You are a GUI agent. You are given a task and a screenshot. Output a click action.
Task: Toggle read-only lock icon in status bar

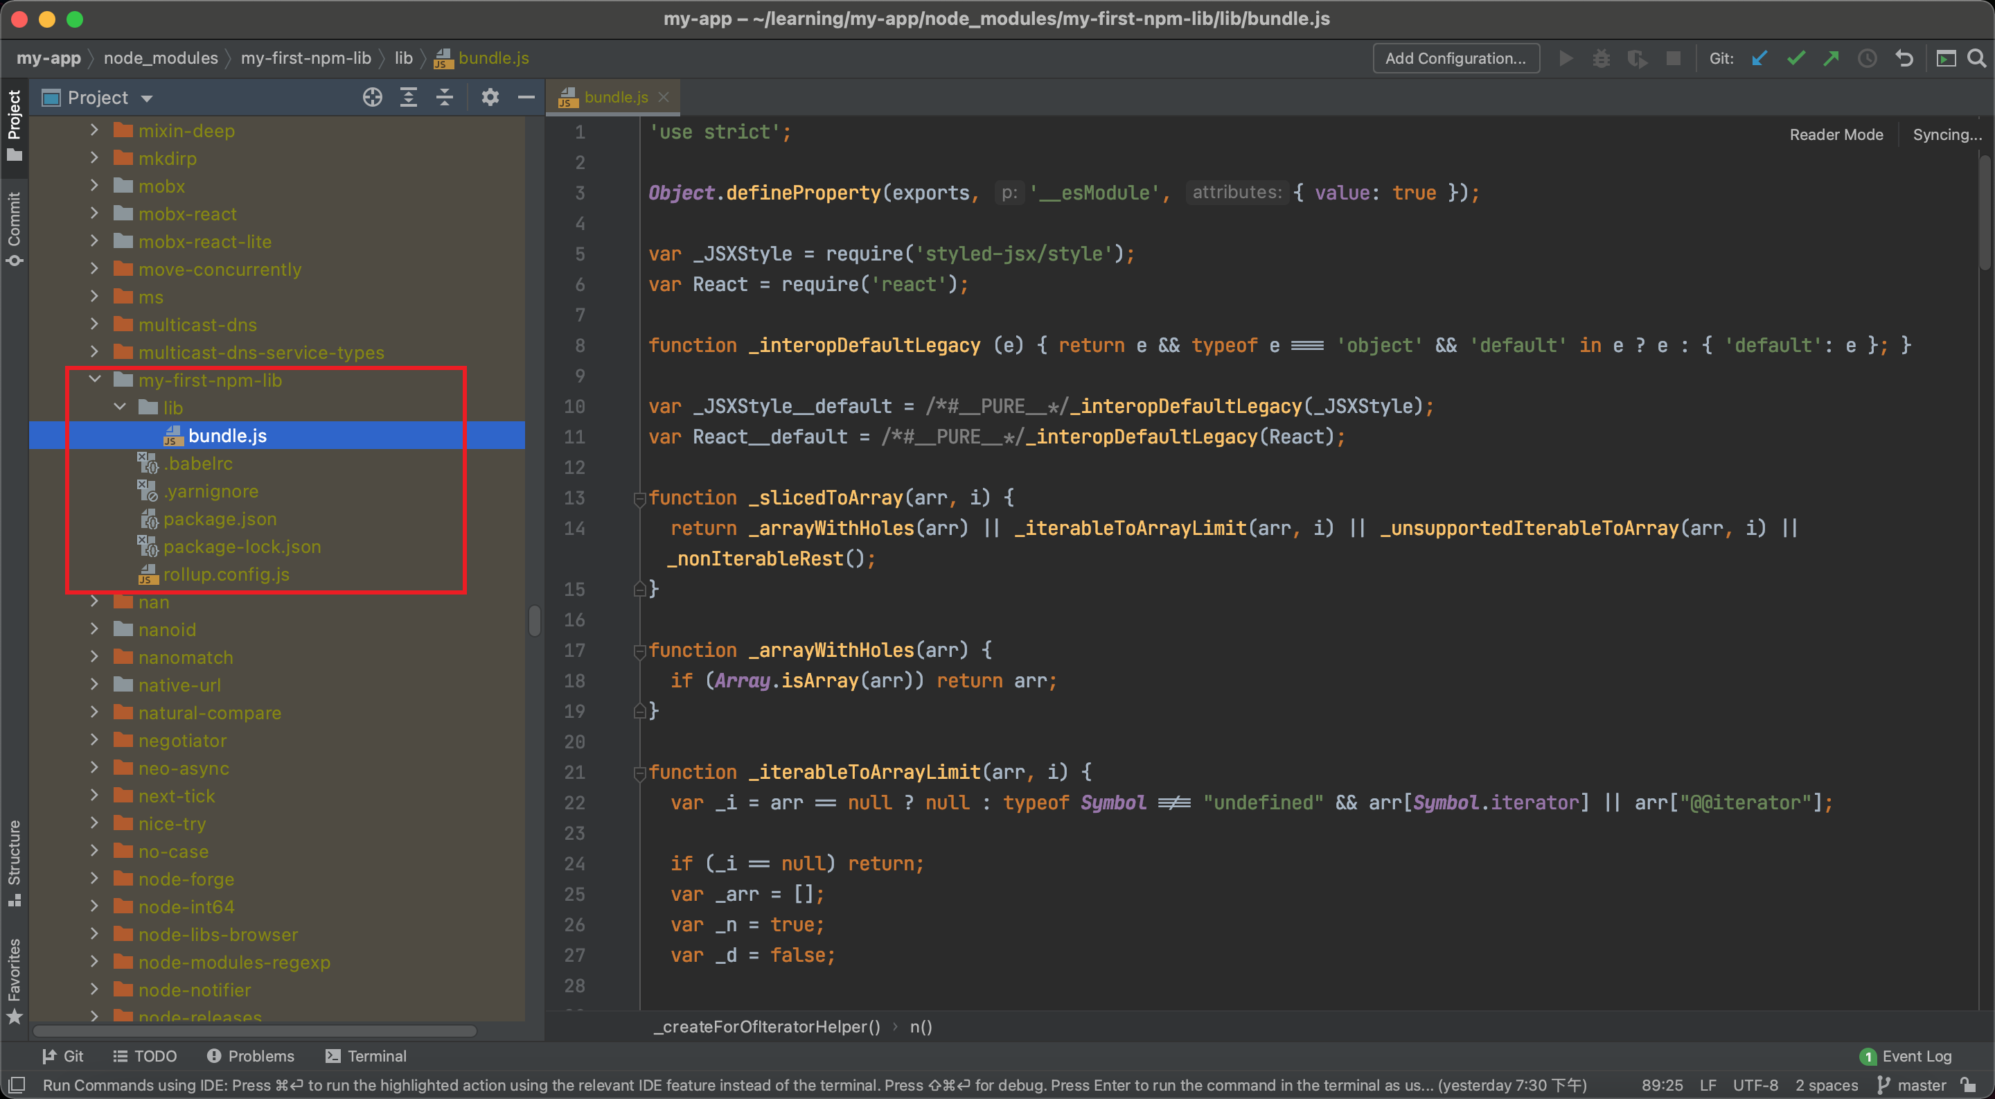pos(1968,1085)
